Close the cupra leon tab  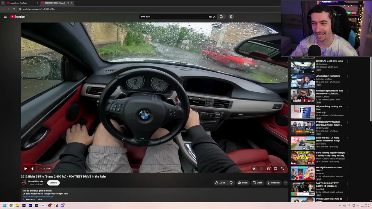tap(37, 3)
